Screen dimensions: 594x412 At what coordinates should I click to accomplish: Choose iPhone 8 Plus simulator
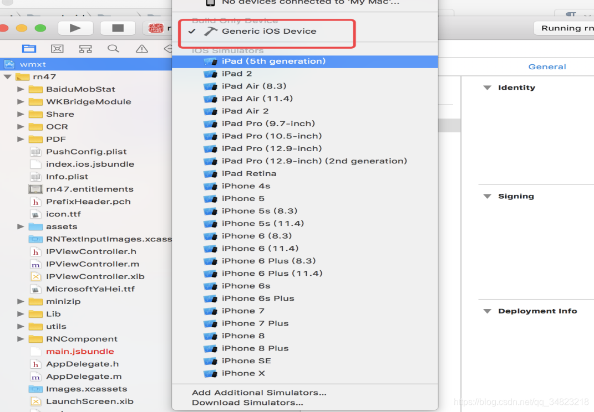pyautogui.click(x=305, y=348)
